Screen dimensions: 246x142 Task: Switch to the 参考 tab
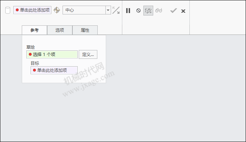point(34,30)
